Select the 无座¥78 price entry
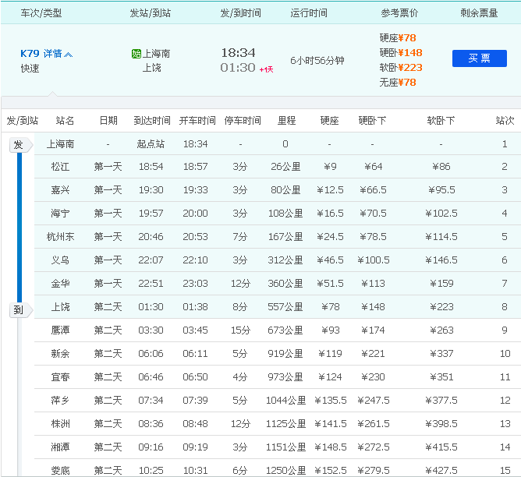Screen dimensions: 521x477 [x=398, y=83]
